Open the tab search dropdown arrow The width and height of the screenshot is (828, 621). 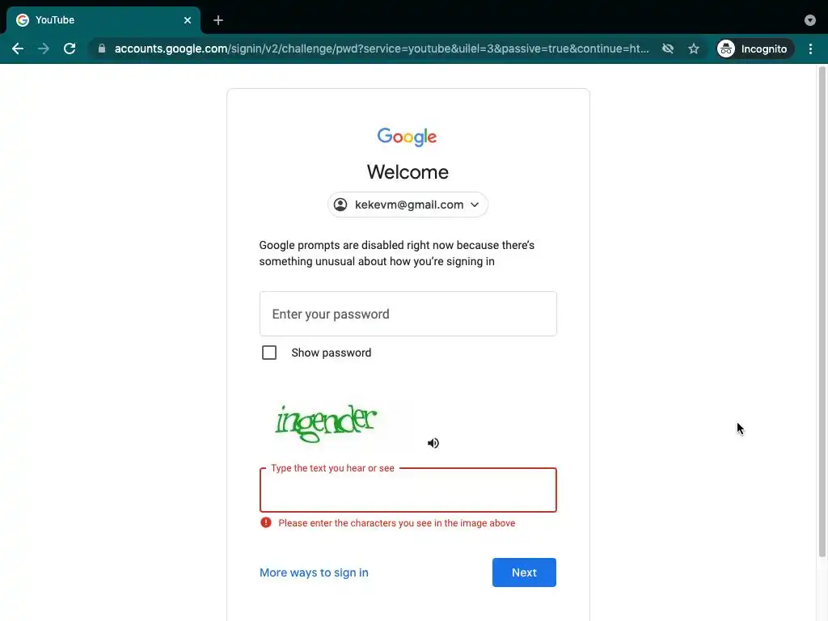[x=809, y=20]
